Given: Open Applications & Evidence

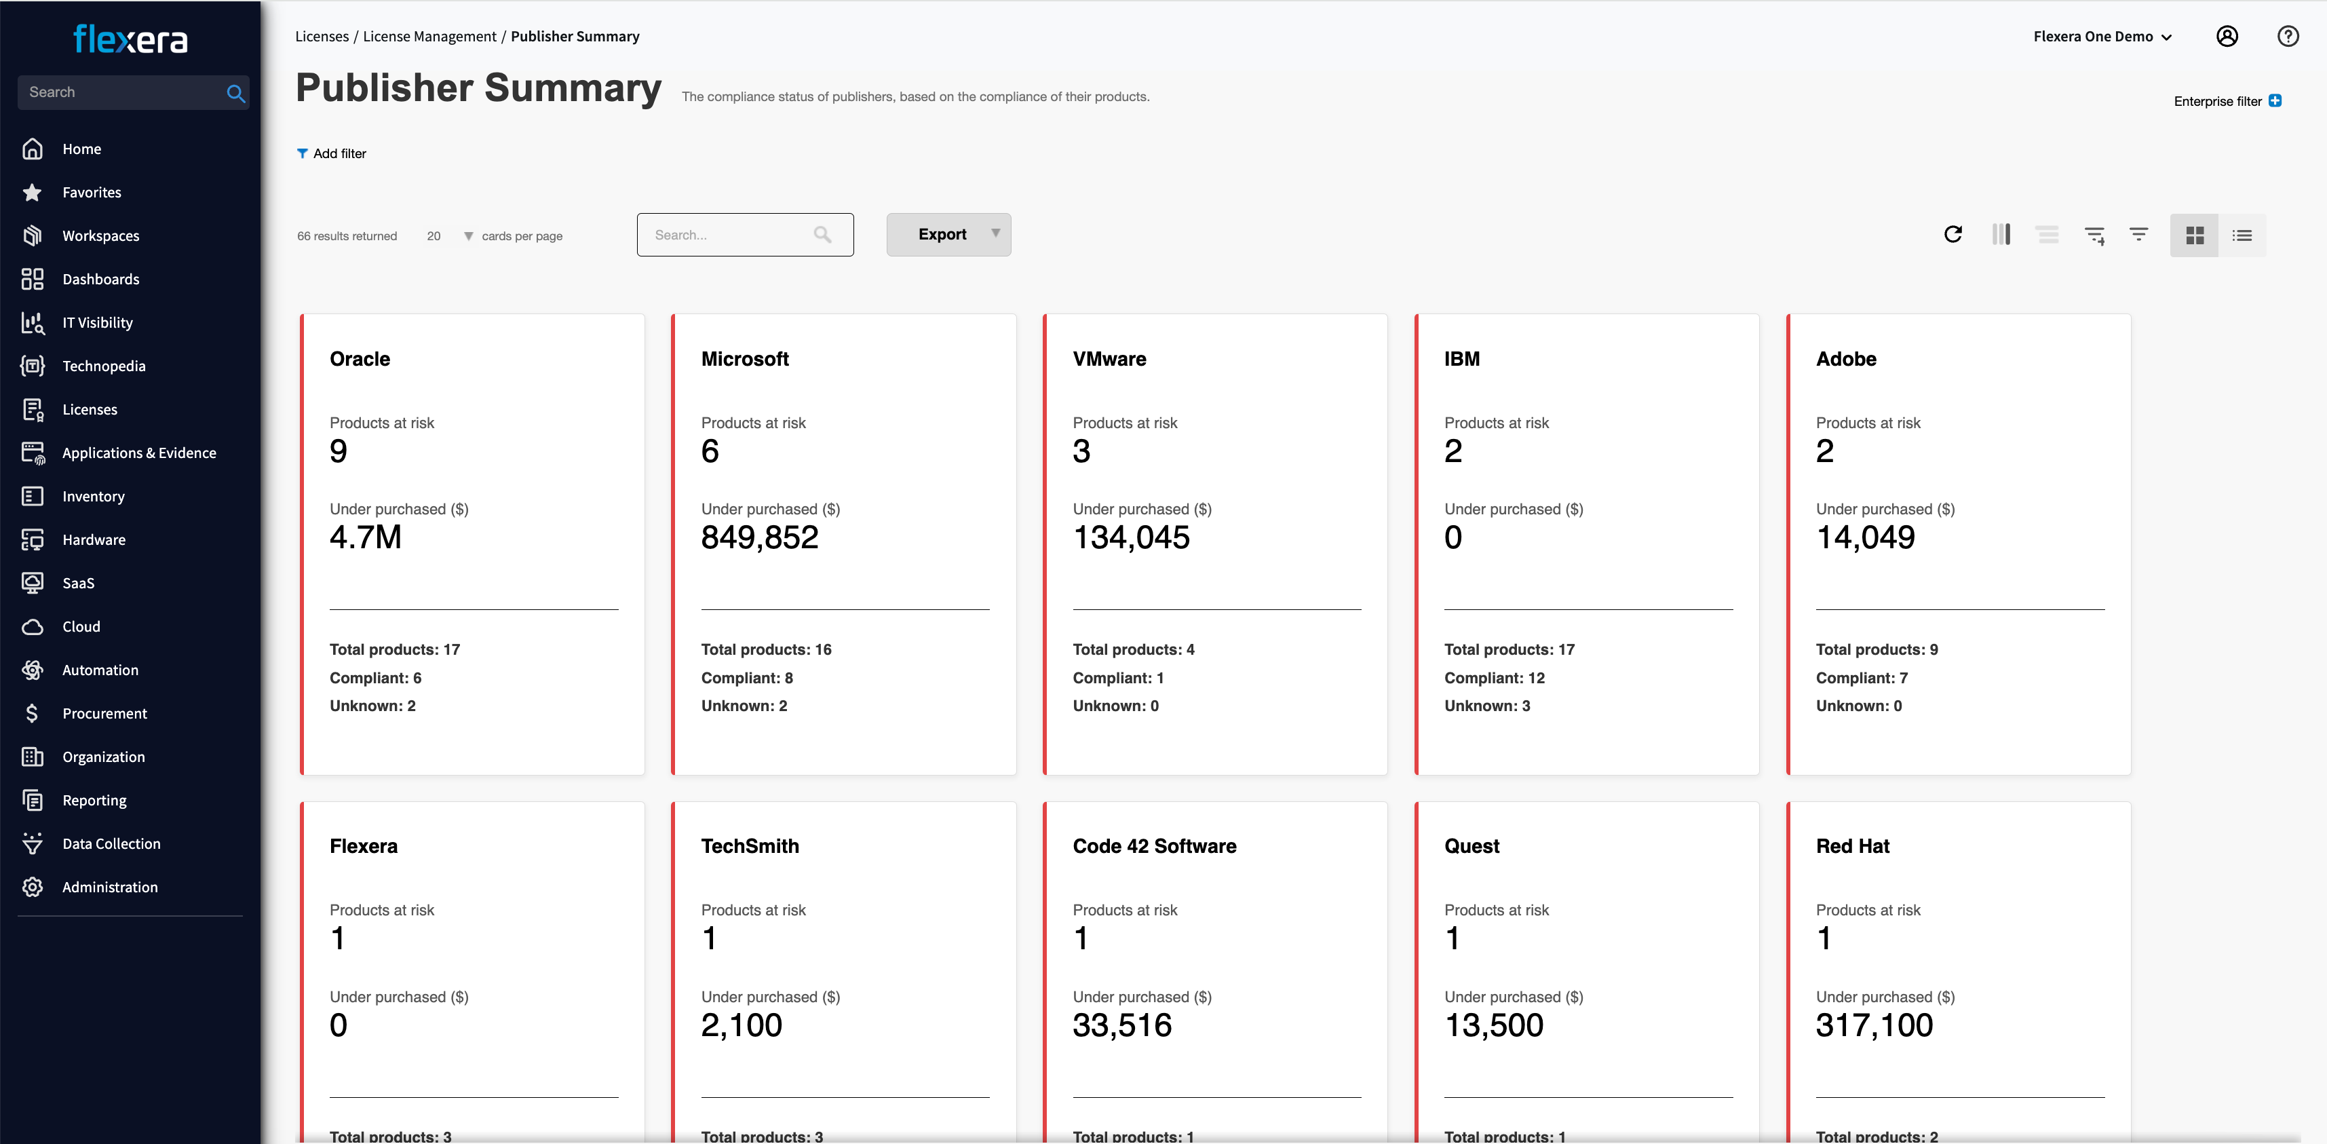Looking at the screenshot, I should pos(138,453).
